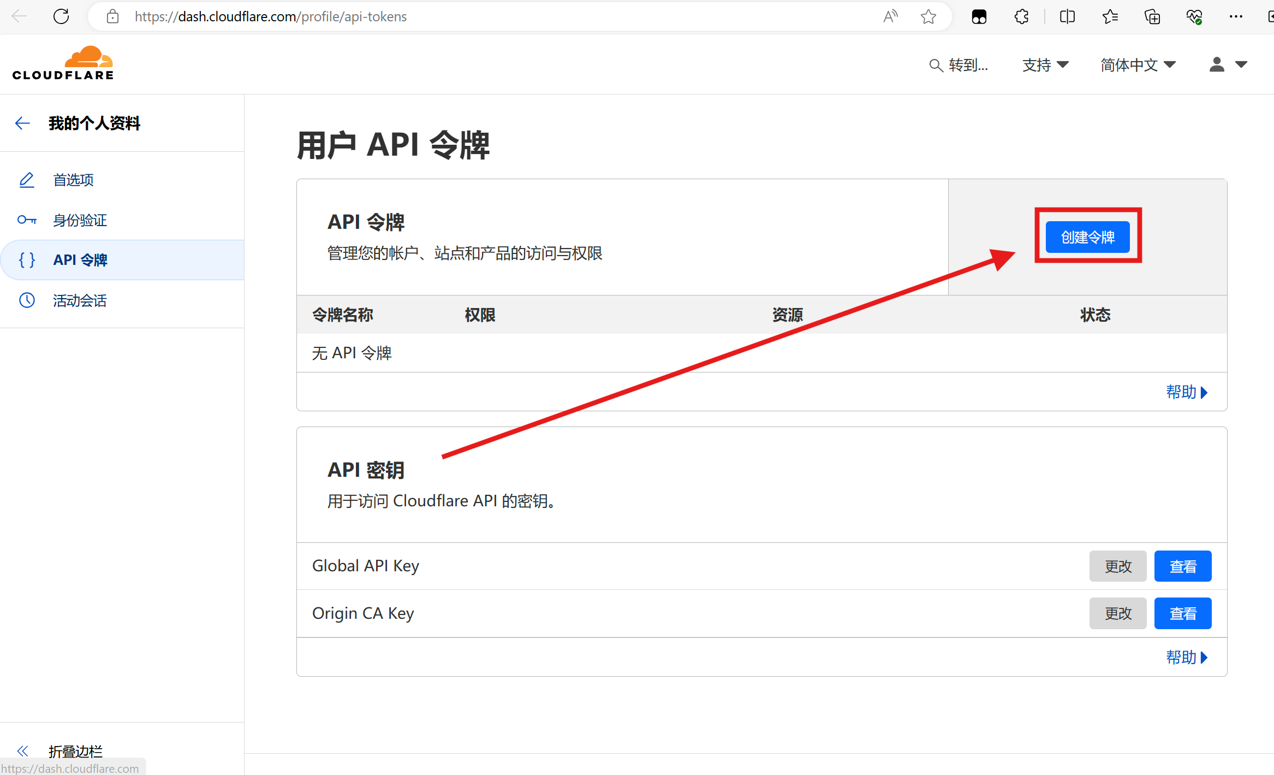Viewport: 1274px width, 775px height.
Task: Open browser extensions puzzle icon
Action: pos(1021,17)
